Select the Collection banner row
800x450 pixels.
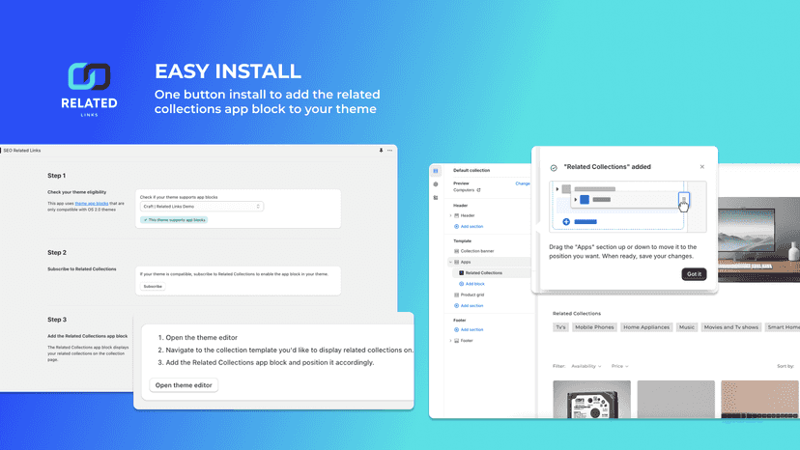click(x=490, y=251)
